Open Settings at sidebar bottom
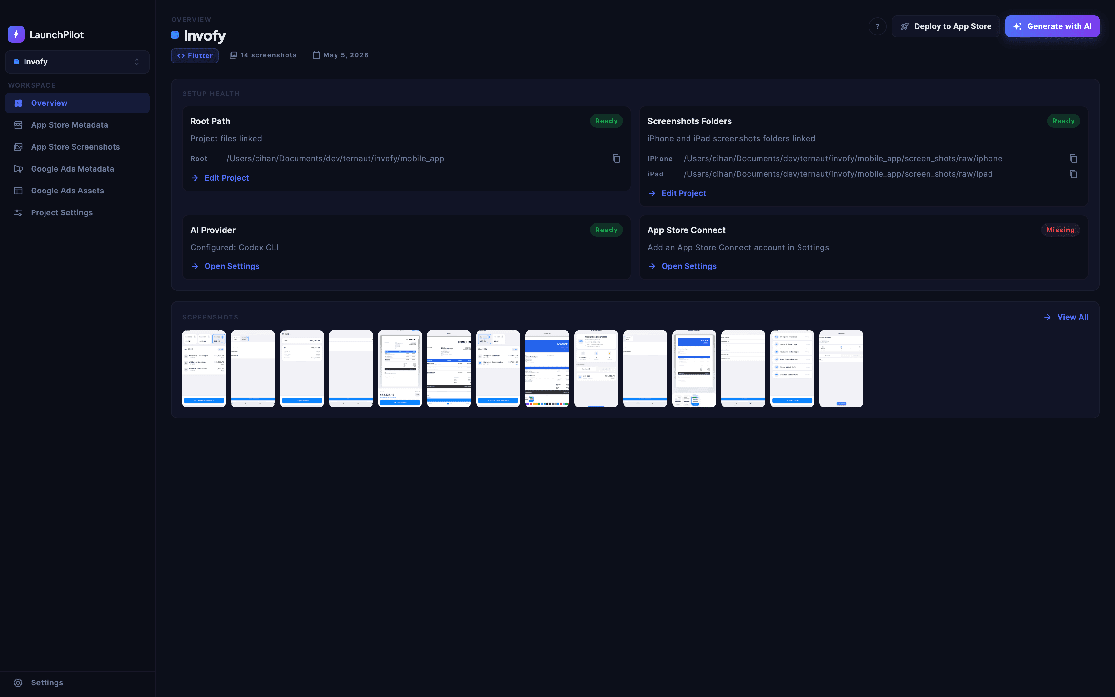Viewport: 1115px width, 697px height. 77,683
